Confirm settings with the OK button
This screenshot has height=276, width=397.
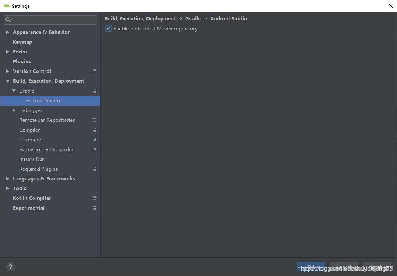310,267
